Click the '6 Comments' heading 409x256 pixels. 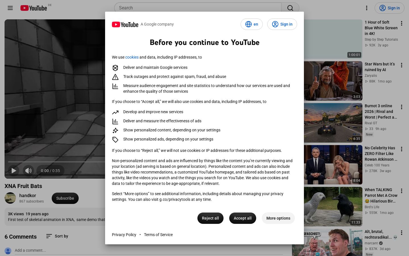[20, 237]
